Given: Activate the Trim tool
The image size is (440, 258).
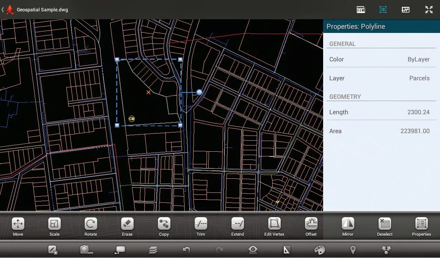Looking at the screenshot, I should tap(201, 227).
